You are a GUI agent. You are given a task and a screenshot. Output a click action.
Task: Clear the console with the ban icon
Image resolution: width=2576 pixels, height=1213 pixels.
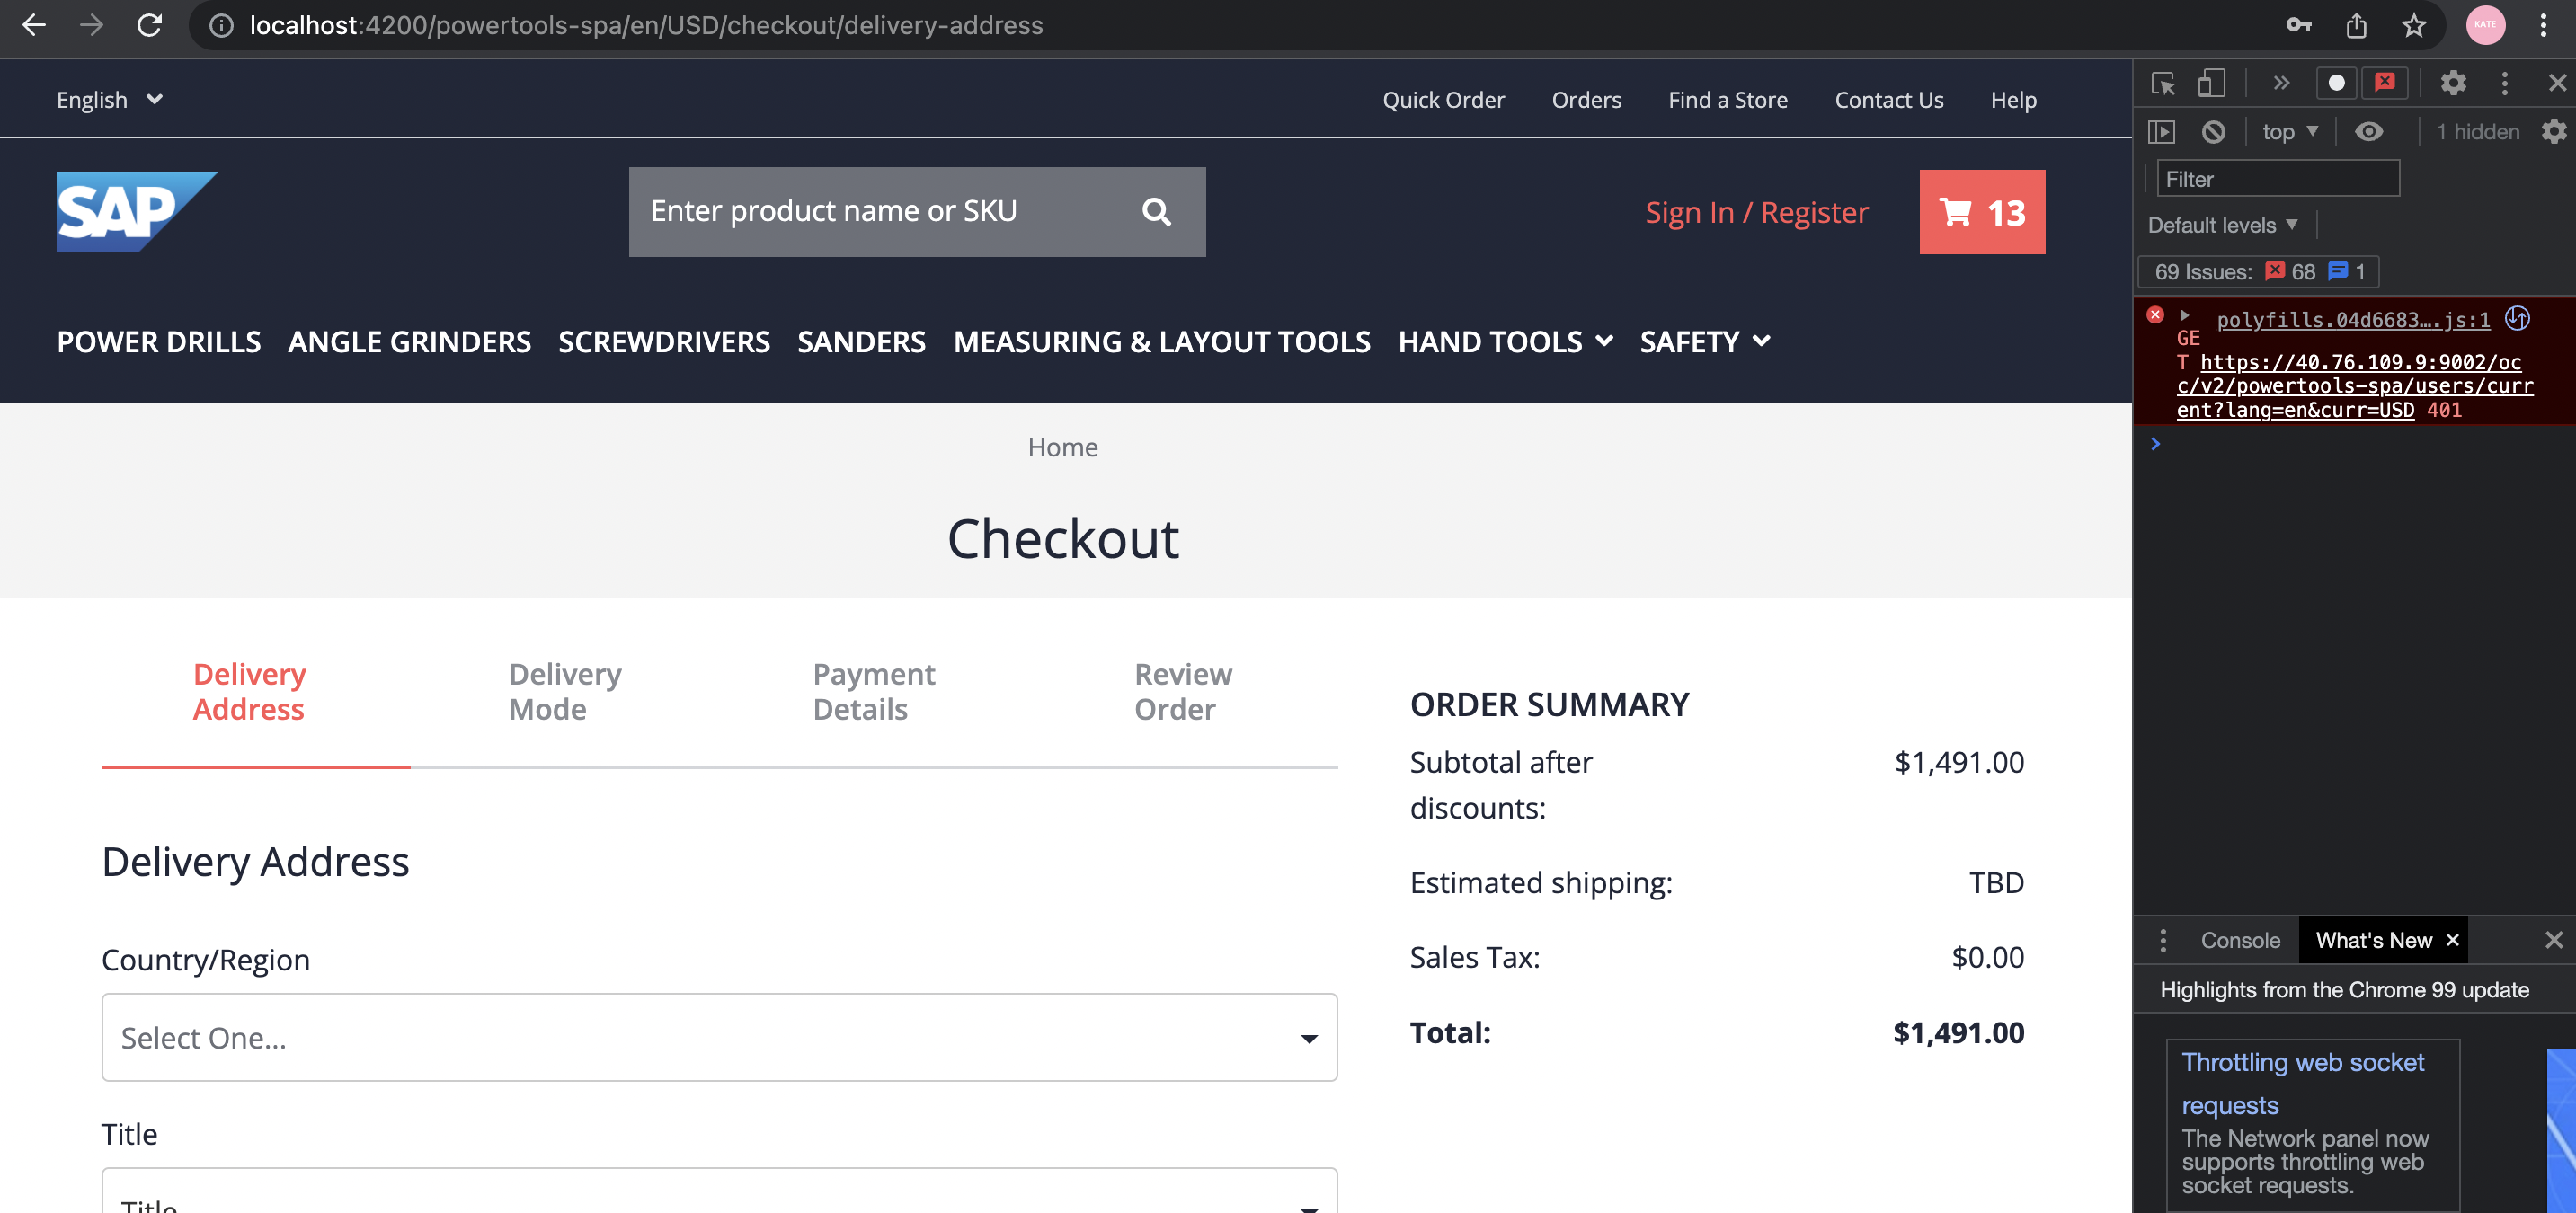click(2213, 132)
